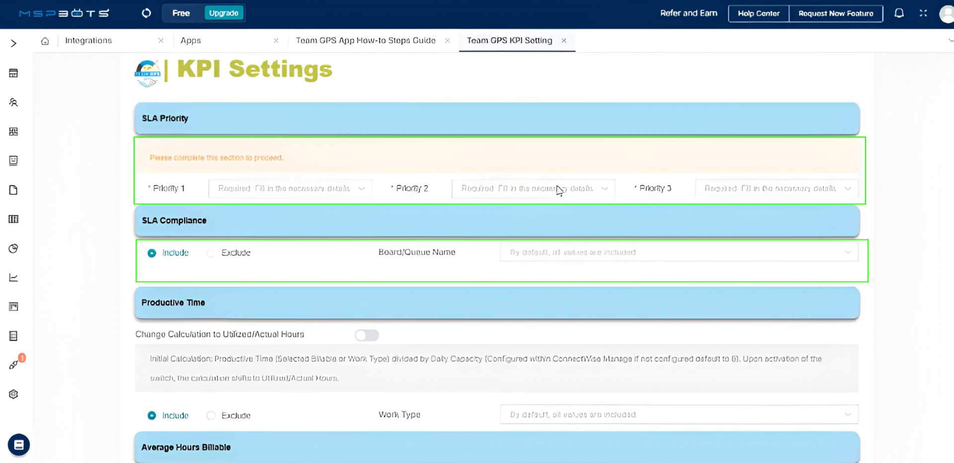The image size is (954, 463).
Task: Switch to Team GPS App How-to Steps Guide tab
Action: (366, 41)
